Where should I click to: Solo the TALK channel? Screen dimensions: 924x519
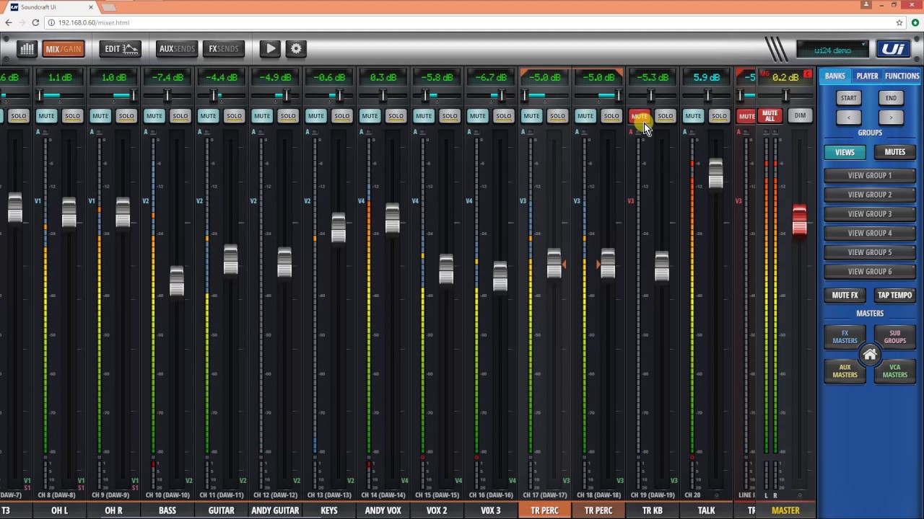click(719, 116)
